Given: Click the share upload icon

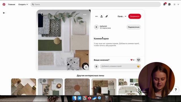Looking at the screenshot, I should click(102, 16).
